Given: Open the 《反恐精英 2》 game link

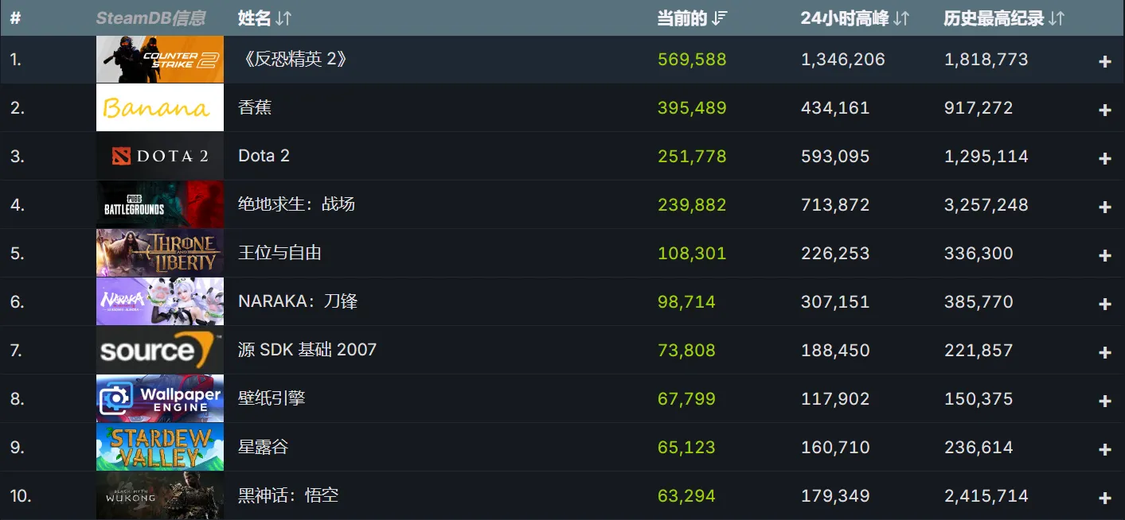Looking at the screenshot, I should coord(293,60).
